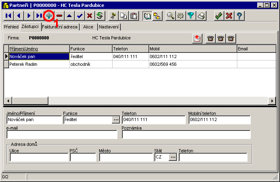Go to the first record
The image size is (280, 182).
pyautogui.click(x=8, y=16)
